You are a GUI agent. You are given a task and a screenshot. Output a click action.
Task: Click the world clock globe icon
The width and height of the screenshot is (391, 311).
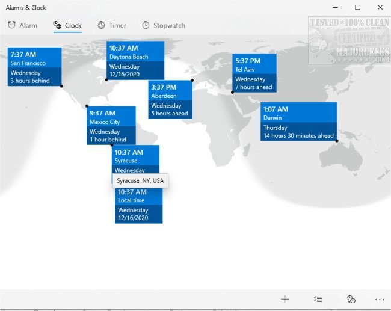pos(57,25)
